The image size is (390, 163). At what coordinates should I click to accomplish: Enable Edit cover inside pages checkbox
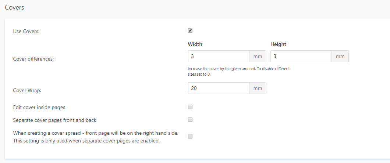(x=190, y=107)
